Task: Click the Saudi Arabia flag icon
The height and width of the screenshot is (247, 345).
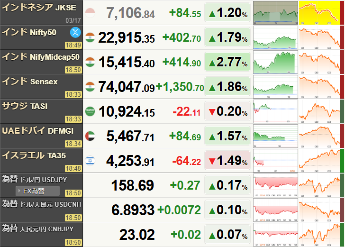Action: (90, 111)
